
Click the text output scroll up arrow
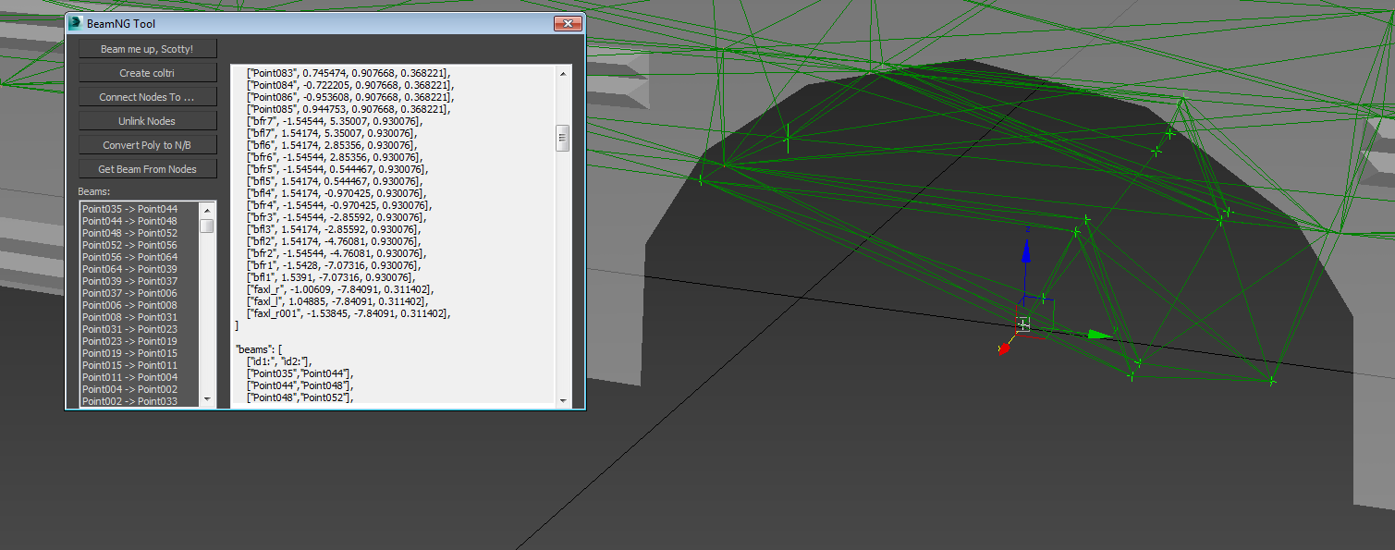(x=562, y=72)
